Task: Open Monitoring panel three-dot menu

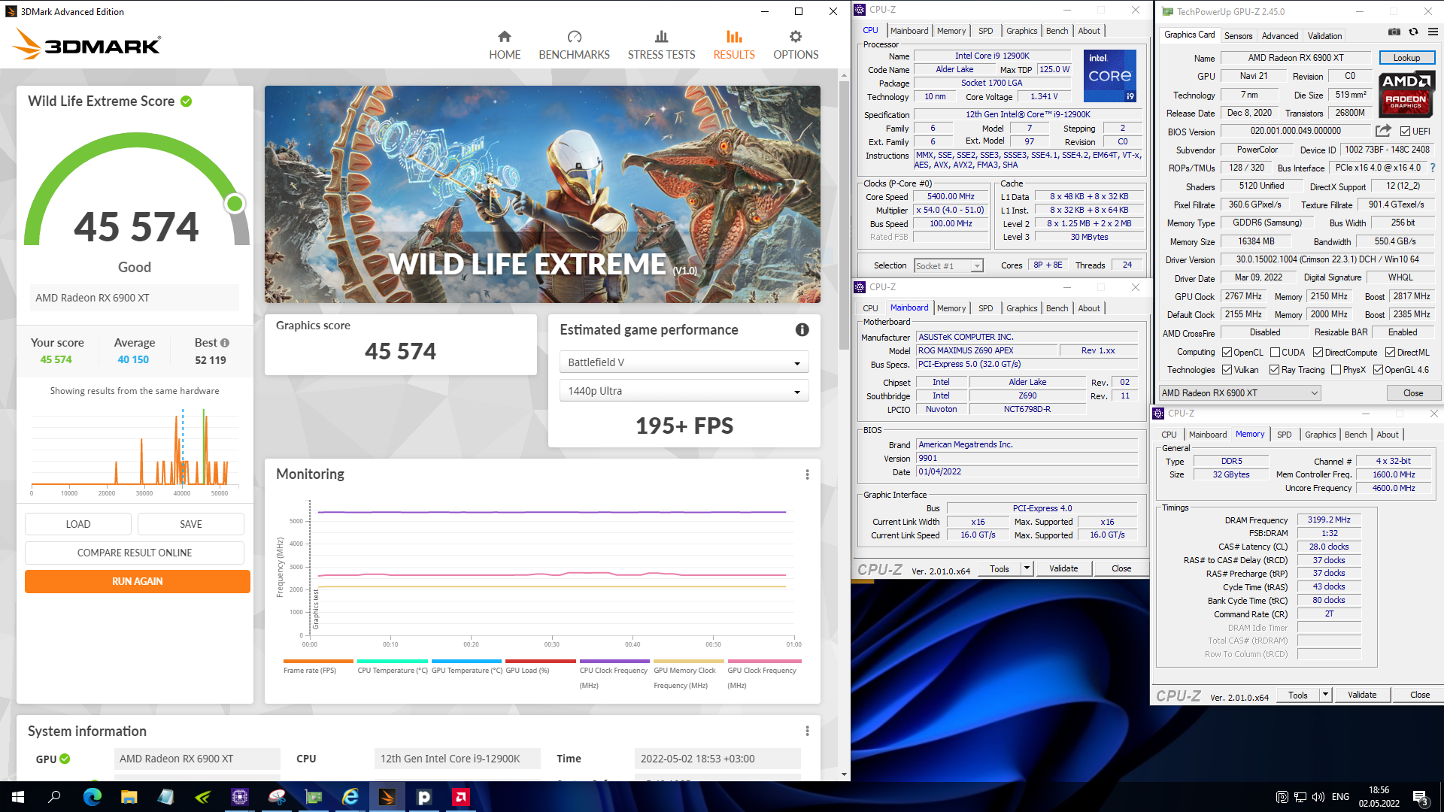Action: coord(807,474)
